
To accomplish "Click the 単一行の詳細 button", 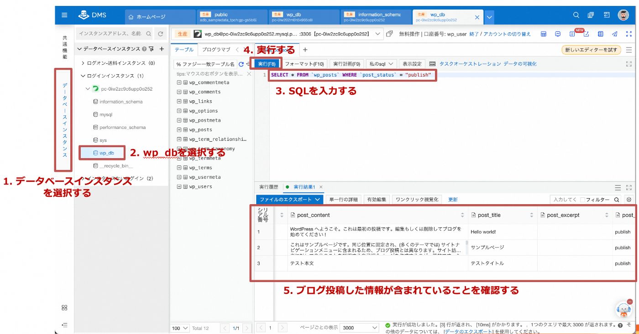I will (343, 200).
